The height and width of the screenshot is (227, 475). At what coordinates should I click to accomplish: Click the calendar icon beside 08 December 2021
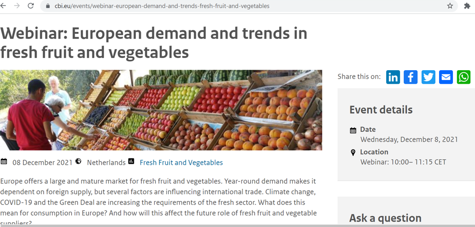[x=4, y=162]
